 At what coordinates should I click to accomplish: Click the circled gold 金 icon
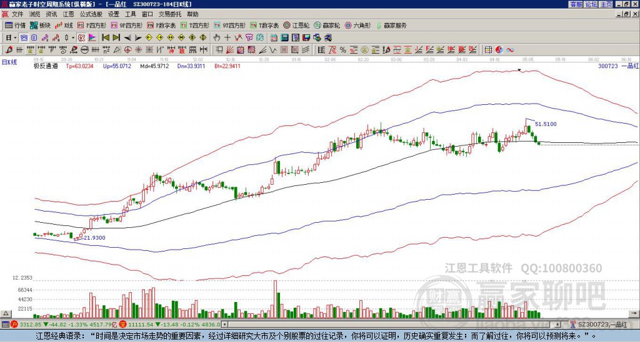click(364, 50)
